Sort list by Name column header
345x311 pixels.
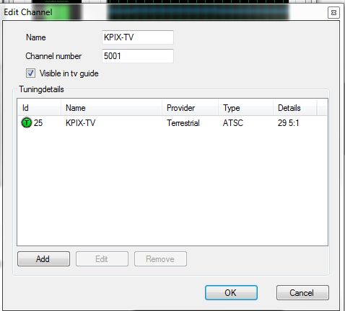(x=111, y=108)
